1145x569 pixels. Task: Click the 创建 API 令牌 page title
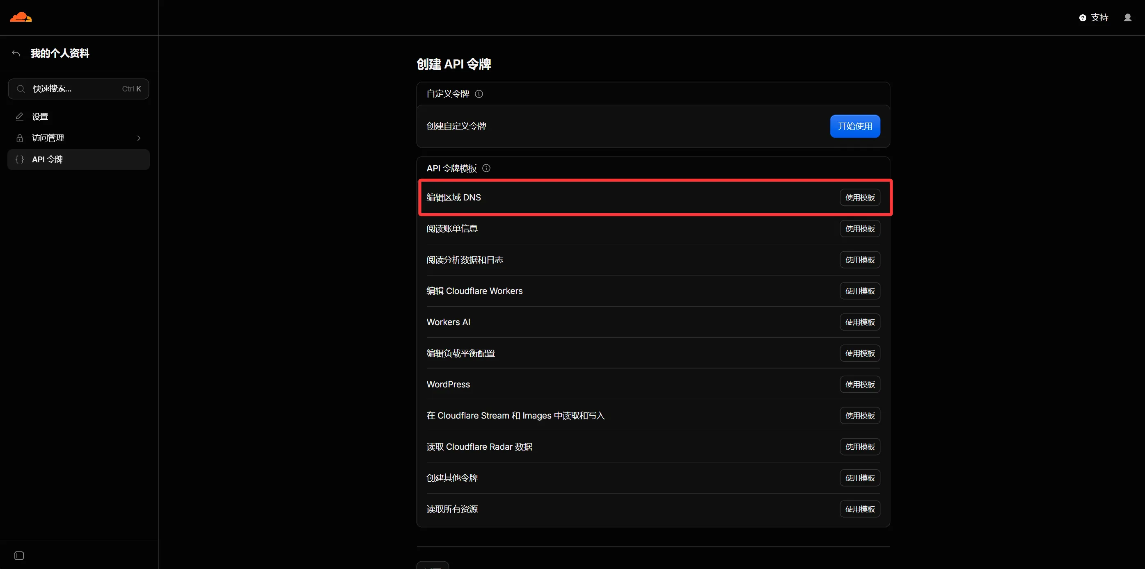tap(453, 64)
